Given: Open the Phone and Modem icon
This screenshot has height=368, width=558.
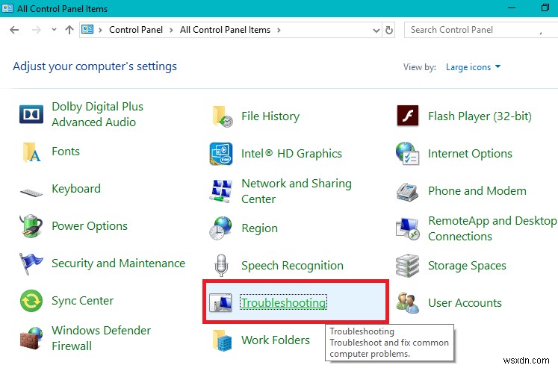Looking at the screenshot, I should tap(407, 192).
